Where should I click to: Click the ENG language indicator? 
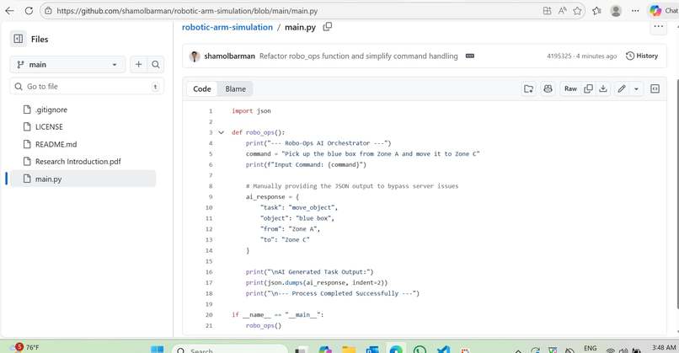[591, 348]
